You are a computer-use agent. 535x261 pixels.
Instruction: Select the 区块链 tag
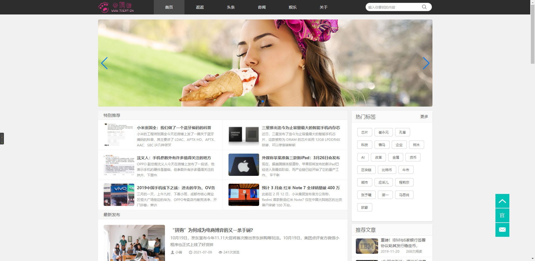[x=366, y=170]
